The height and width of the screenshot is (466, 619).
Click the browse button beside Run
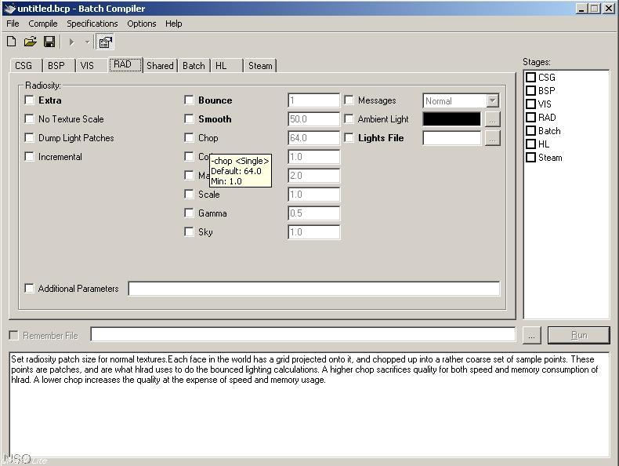(531, 336)
